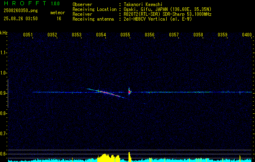Click the 0357 time marker
The image size is (255, 162).
(174, 35)
